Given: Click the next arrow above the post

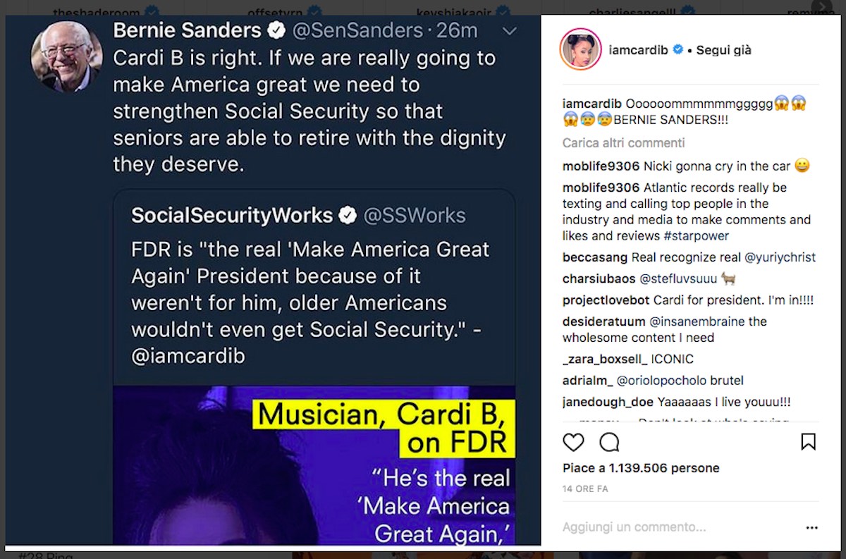Looking at the screenshot, I should pyautogui.click(x=821, y=6).
